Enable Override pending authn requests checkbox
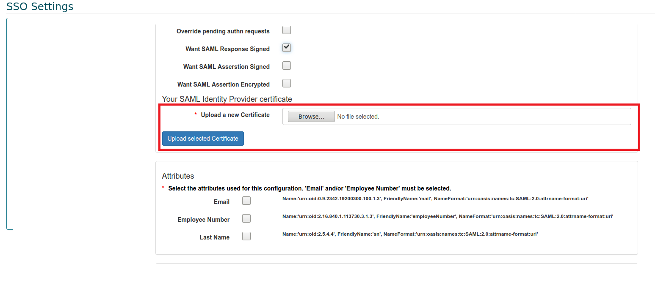This screenshot has width=655, height=283. (x=287, y=30)
